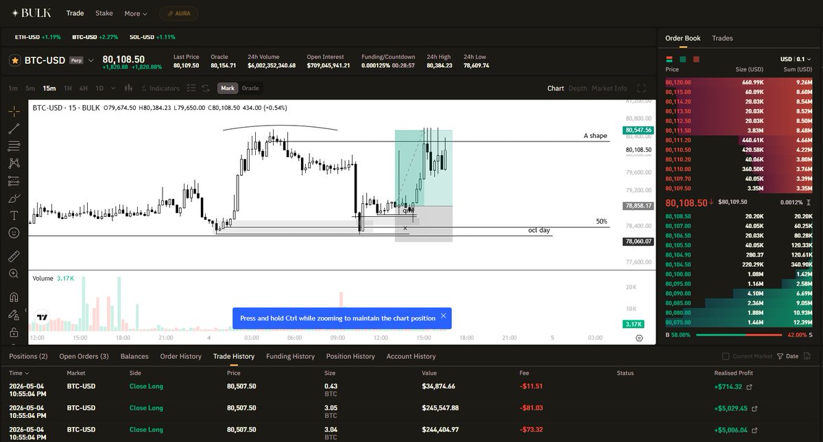Show both bids and asks in order book

[670, 59]
